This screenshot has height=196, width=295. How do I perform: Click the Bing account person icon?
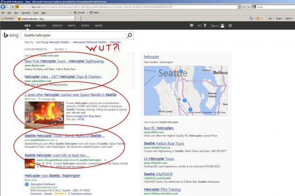pyautogui.click(x=222, y=26)
